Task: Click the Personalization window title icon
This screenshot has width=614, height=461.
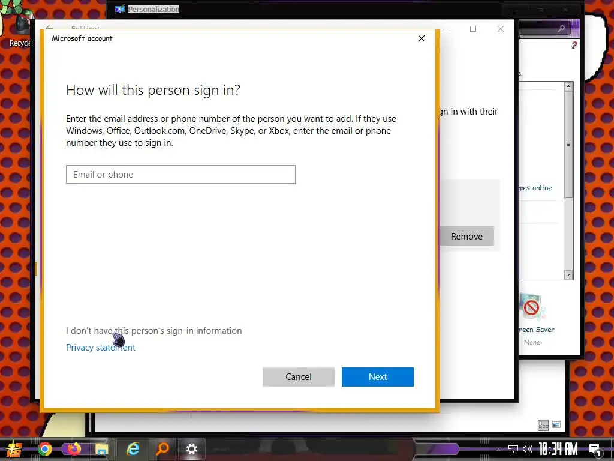Action: (x=120, y=9)
